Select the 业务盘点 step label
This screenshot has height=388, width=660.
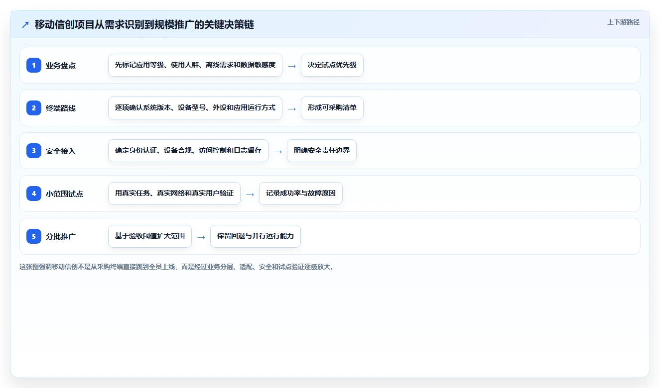pos(61,66)
